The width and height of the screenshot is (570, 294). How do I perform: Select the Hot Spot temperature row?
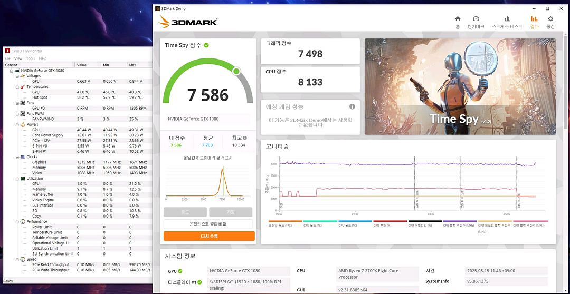point(78,97)
